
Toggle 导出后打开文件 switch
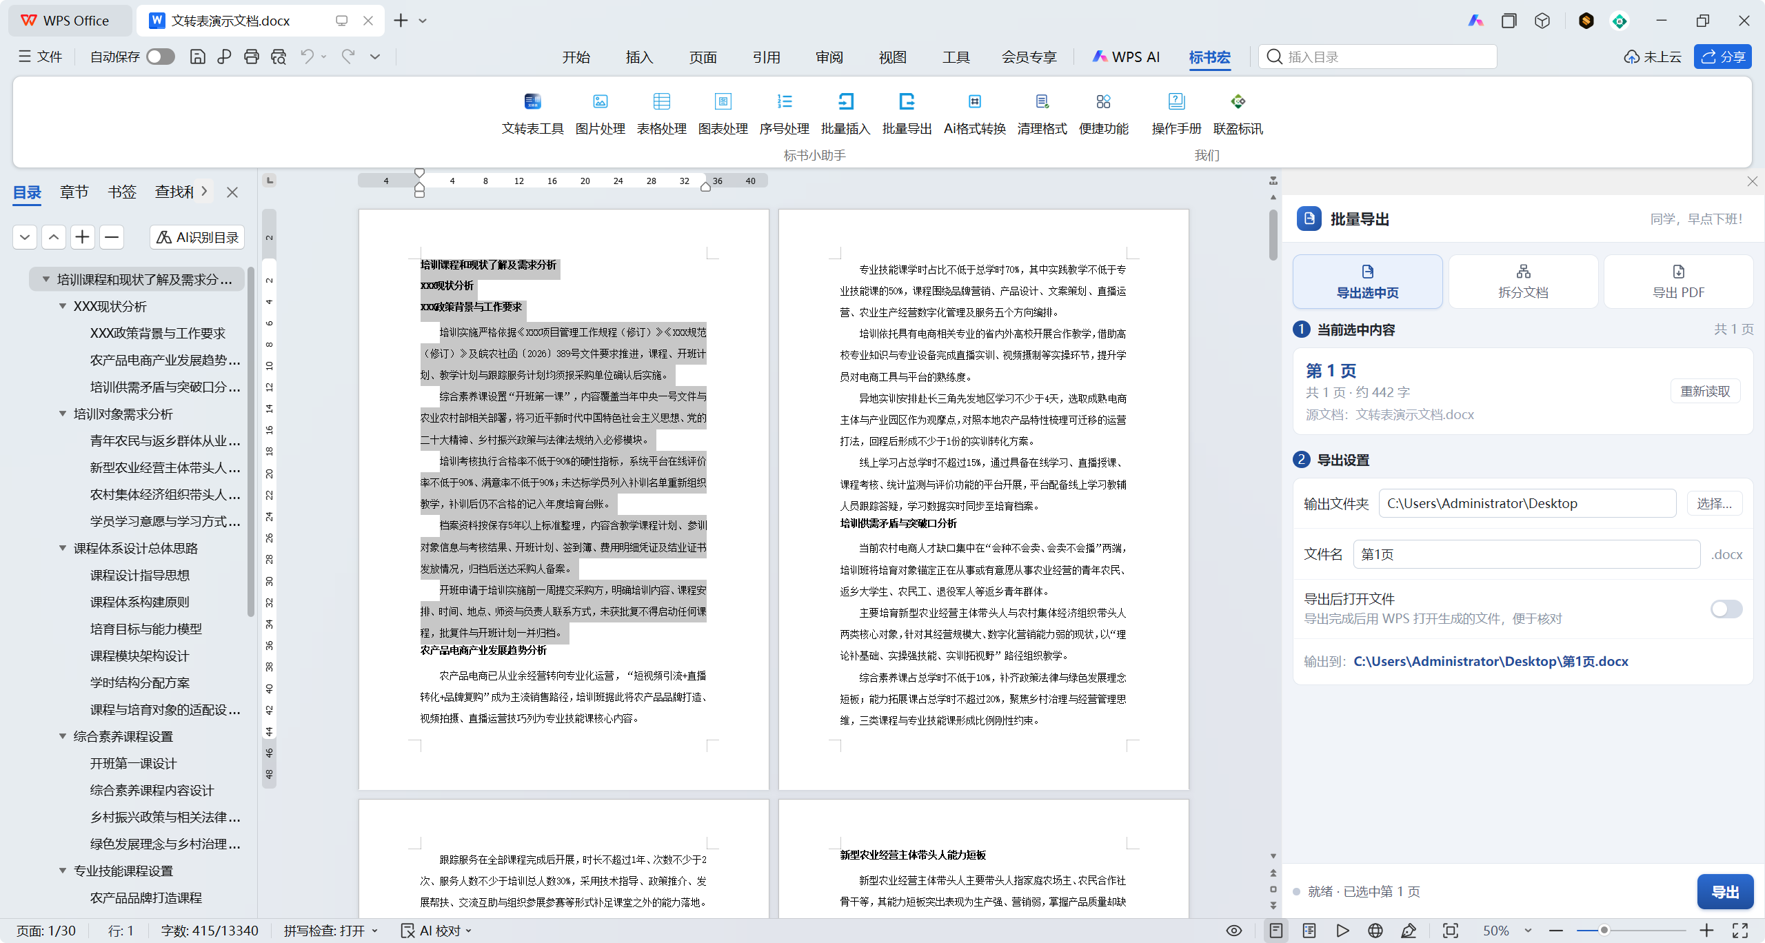[x=1726, y=609]
